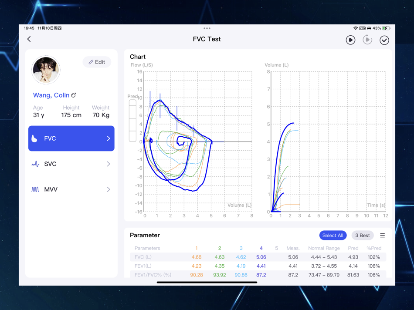This screenshot has width=414, height=310.
Task: Expand the FVC row chevron
Action: click(108, 138)
